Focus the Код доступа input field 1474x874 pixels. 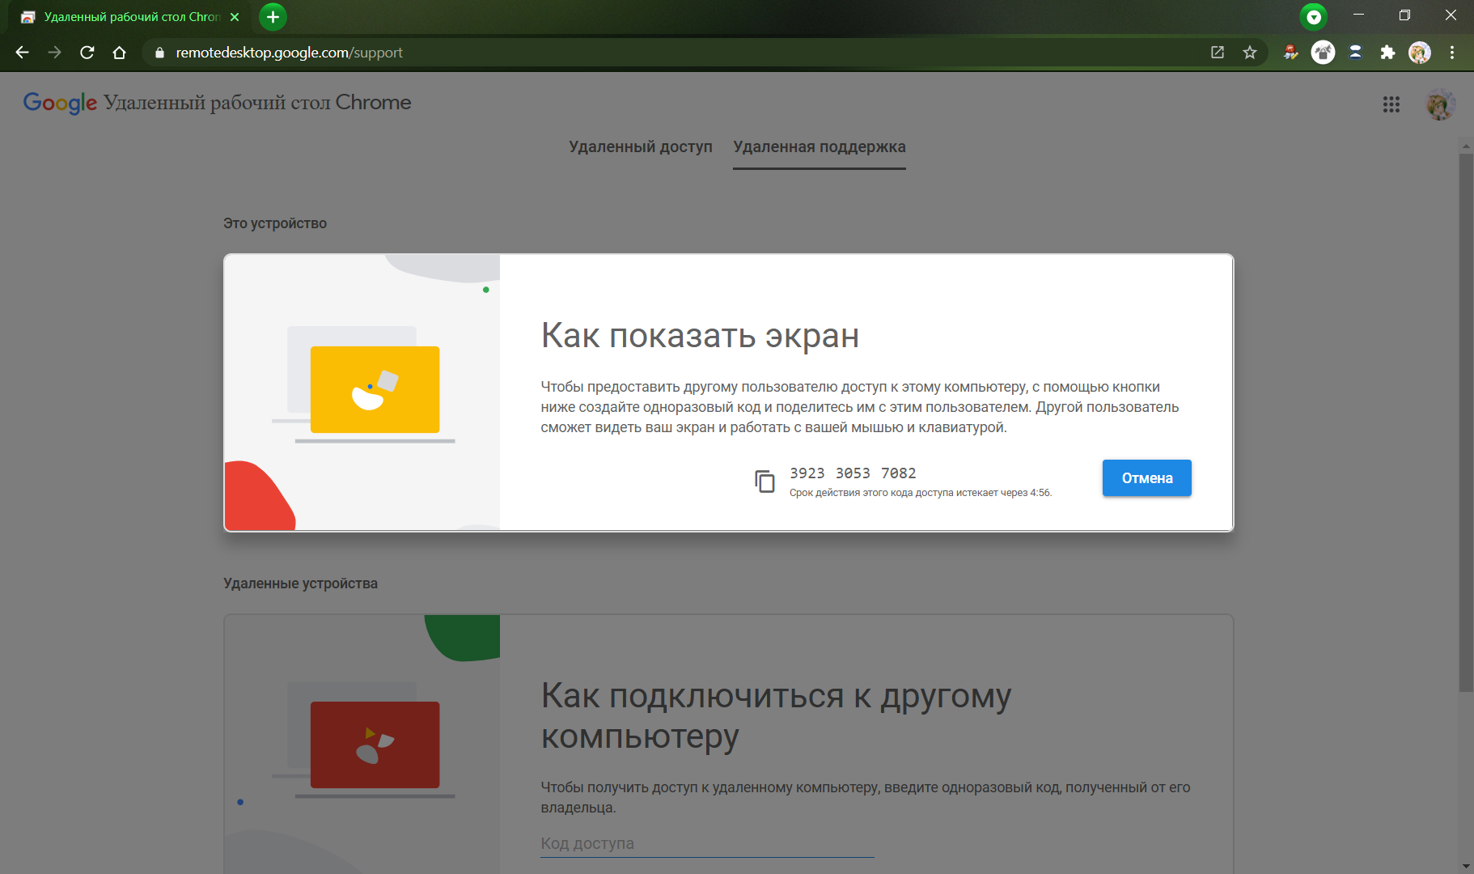[706, 843]
